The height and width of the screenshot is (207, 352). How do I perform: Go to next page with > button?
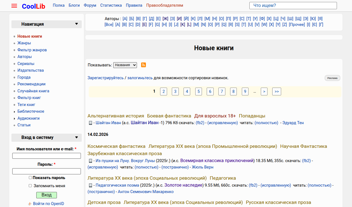[x=264, y=92]
